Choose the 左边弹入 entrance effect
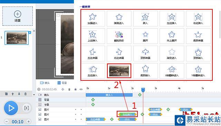 pos(172,19)
